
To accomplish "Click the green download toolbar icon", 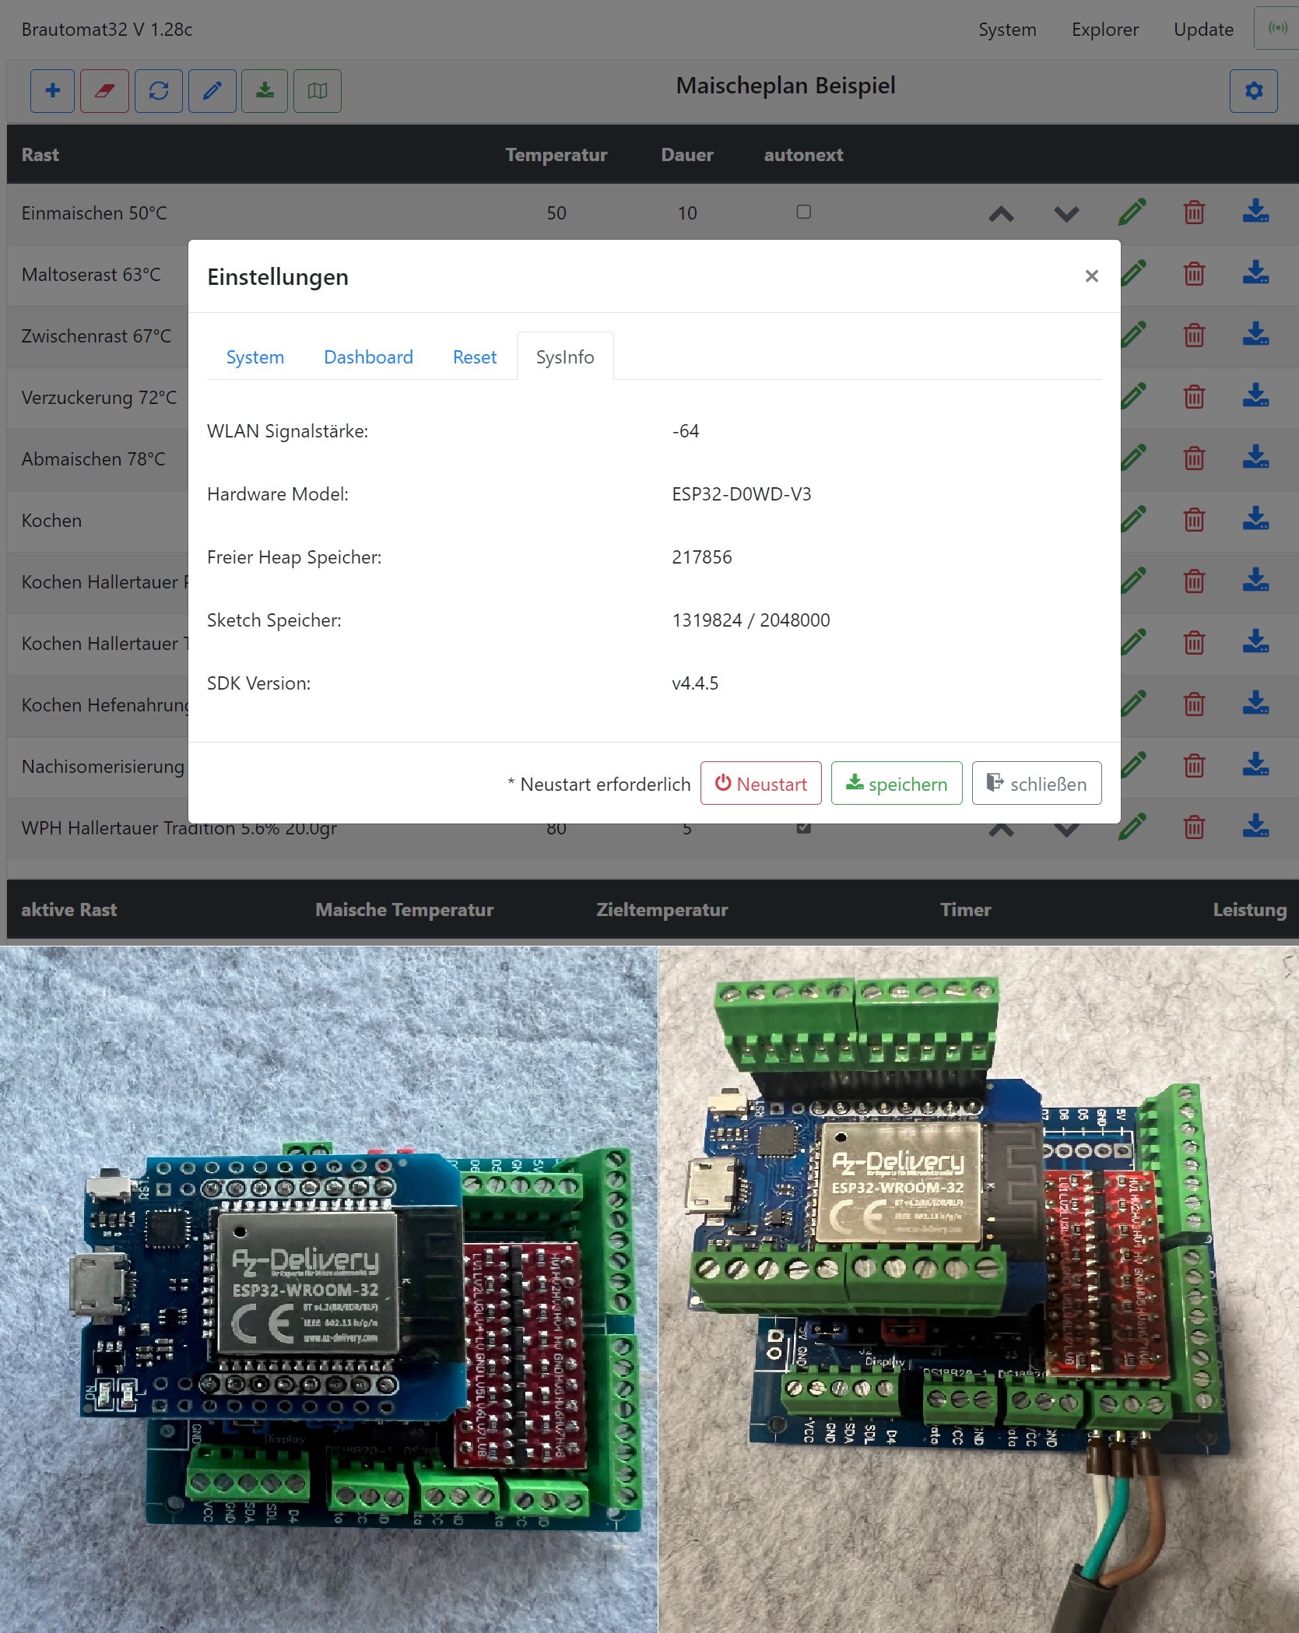I will [265, 91].
